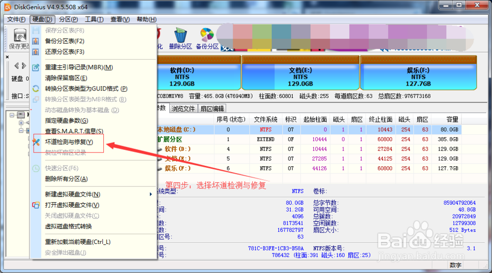Open the 查看(V) menu
Image resolution: width=492 pixels, height=273 pixels.
[x=120, y=19]
